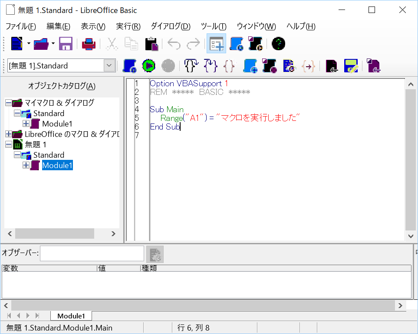Image resolution: width=418 pixels, height=334 pixels.
Task: Go to next module tab button
Action: click(x=28, y=316)
